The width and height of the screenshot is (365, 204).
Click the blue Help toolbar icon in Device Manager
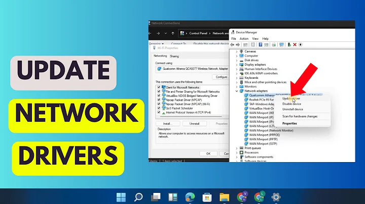pyautogui.click(x=261, y=44)
